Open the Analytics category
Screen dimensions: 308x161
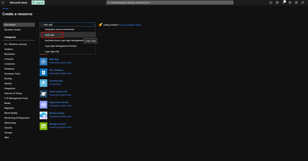(x=9, y=49)
